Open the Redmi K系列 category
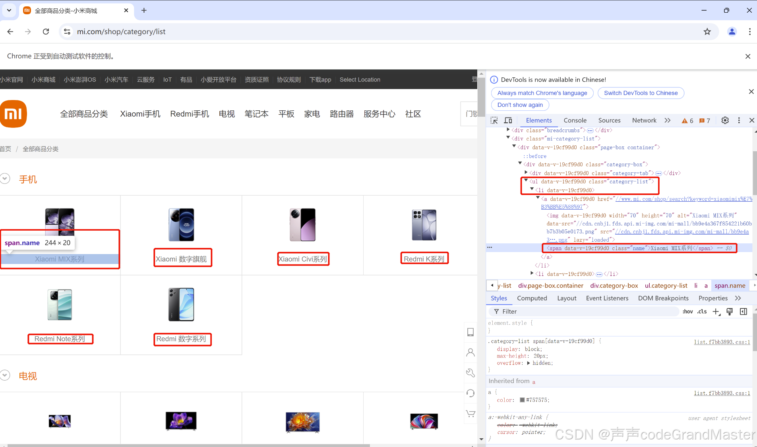The image size is (757, 447). click(424, 259)
